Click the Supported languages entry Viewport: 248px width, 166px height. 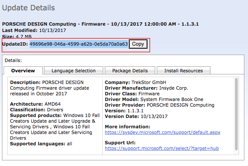coord(41,144)
